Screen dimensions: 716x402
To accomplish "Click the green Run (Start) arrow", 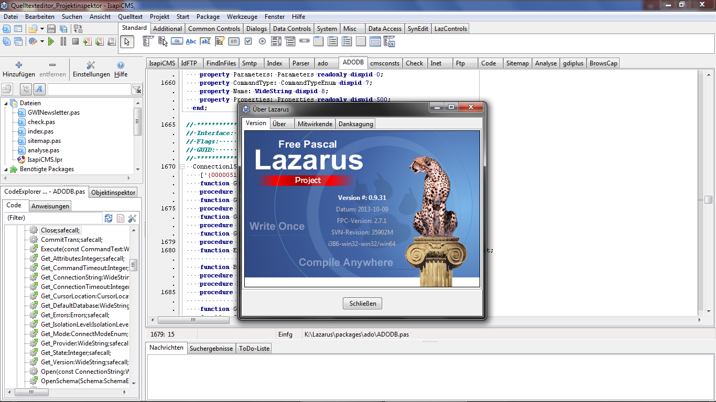I will click(x=51, y=41).
